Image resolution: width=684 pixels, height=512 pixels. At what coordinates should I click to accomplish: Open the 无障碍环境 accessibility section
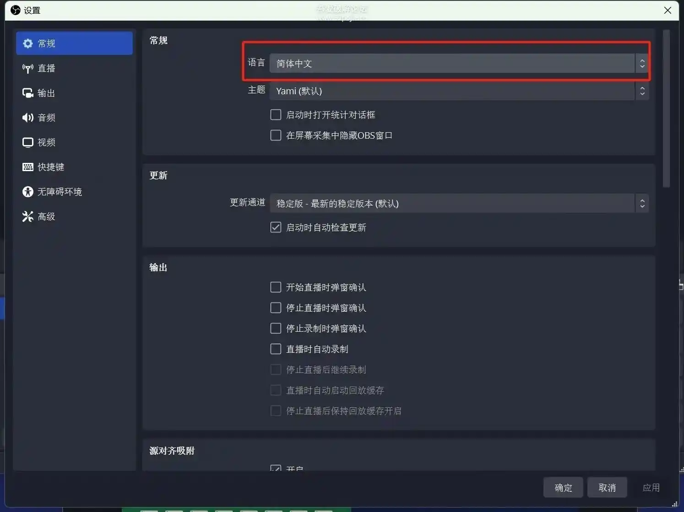click(59, 192)
